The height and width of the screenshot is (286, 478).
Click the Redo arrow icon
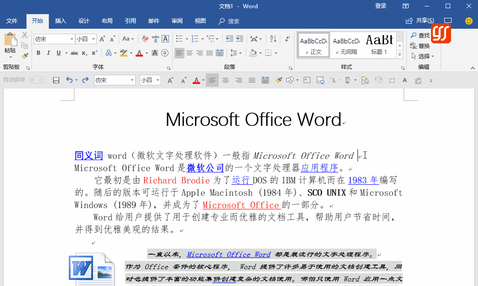coord(85,80)
